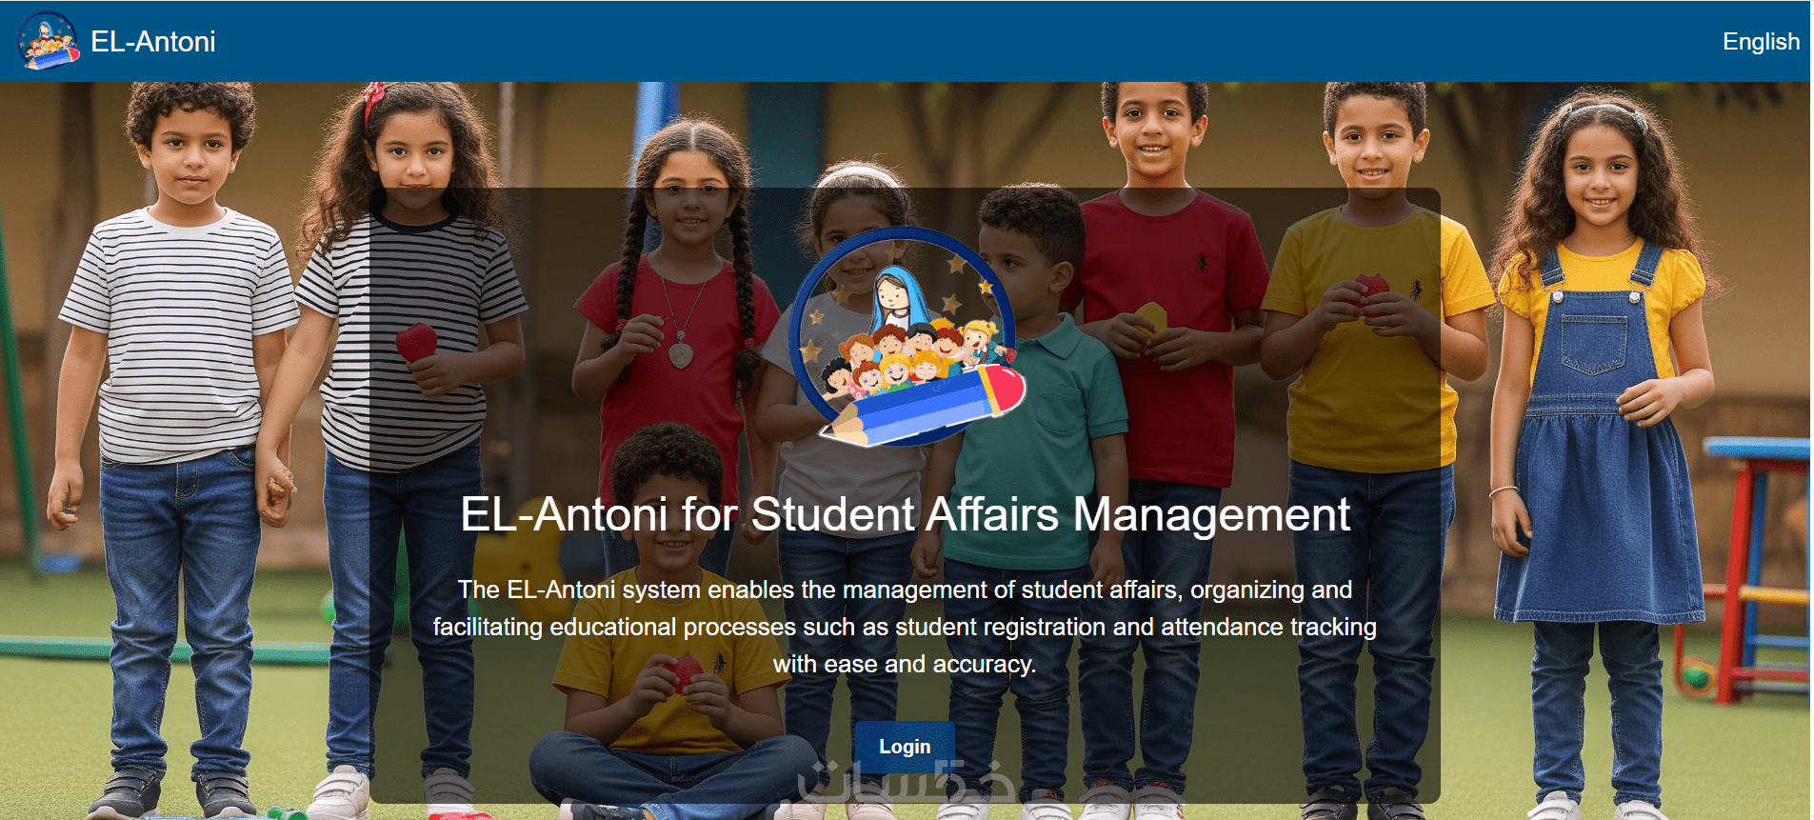1814x820 pixels.
Task: Click the Arabic watermark below Login
Action: coord(905,783)
